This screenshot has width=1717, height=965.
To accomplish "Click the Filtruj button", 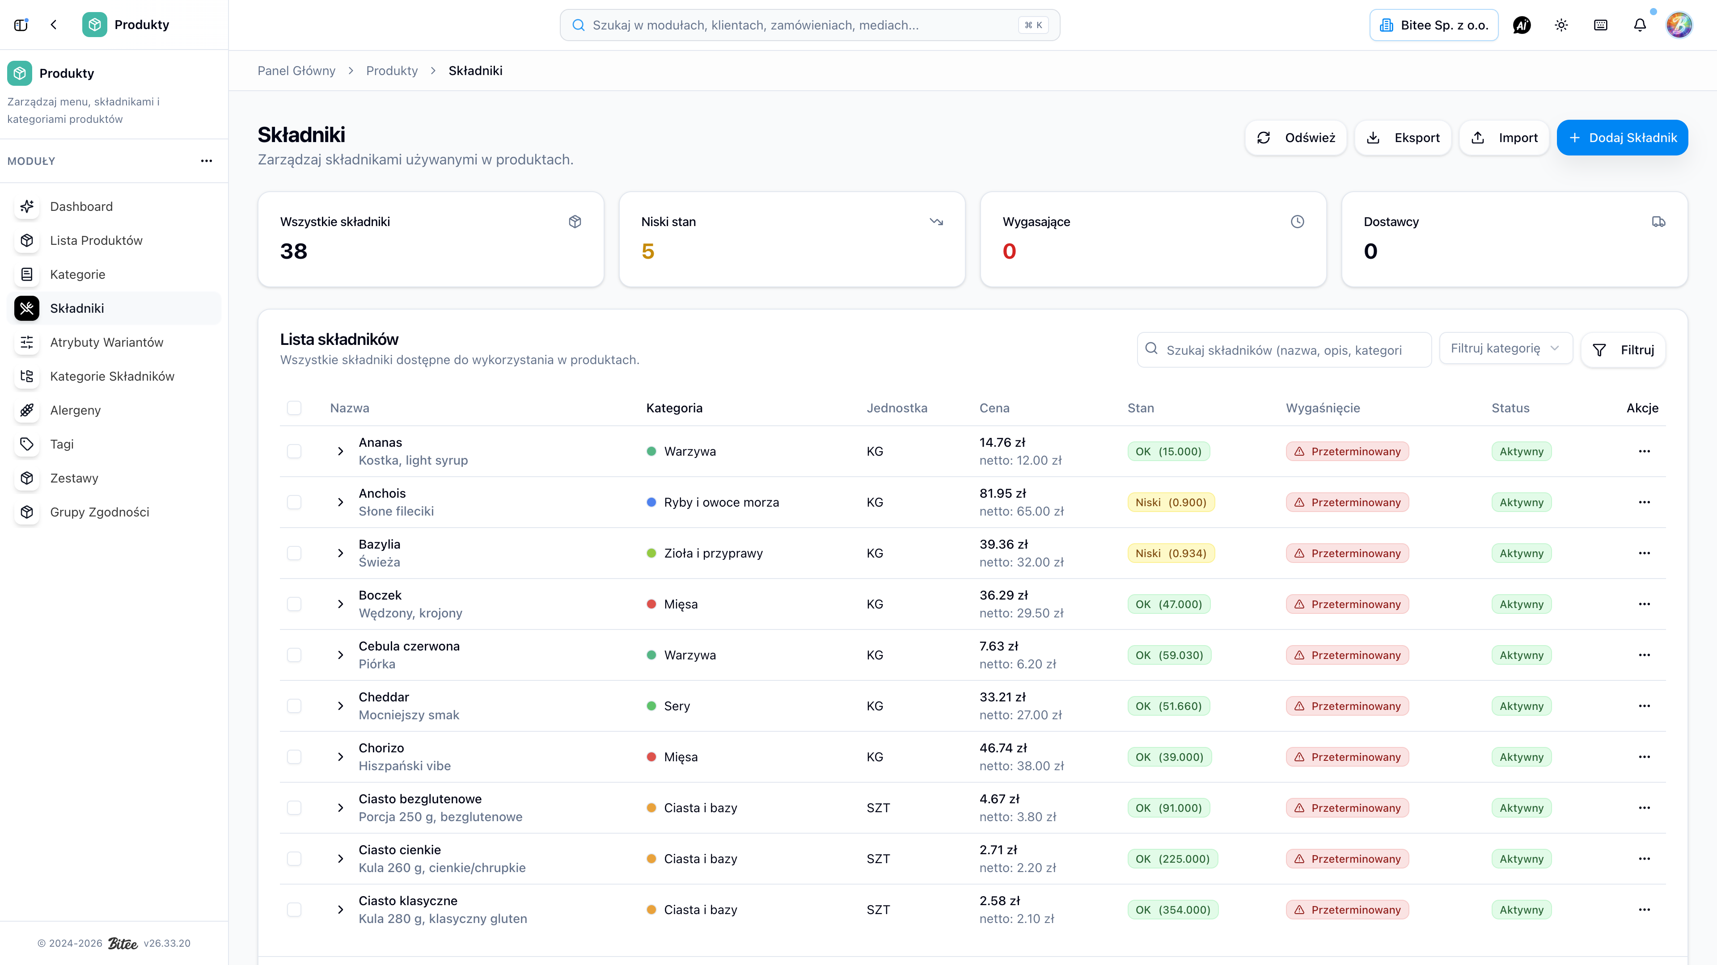I will click(1623, 350).
